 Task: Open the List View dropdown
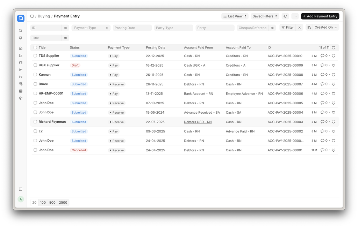tap(235, 16)
